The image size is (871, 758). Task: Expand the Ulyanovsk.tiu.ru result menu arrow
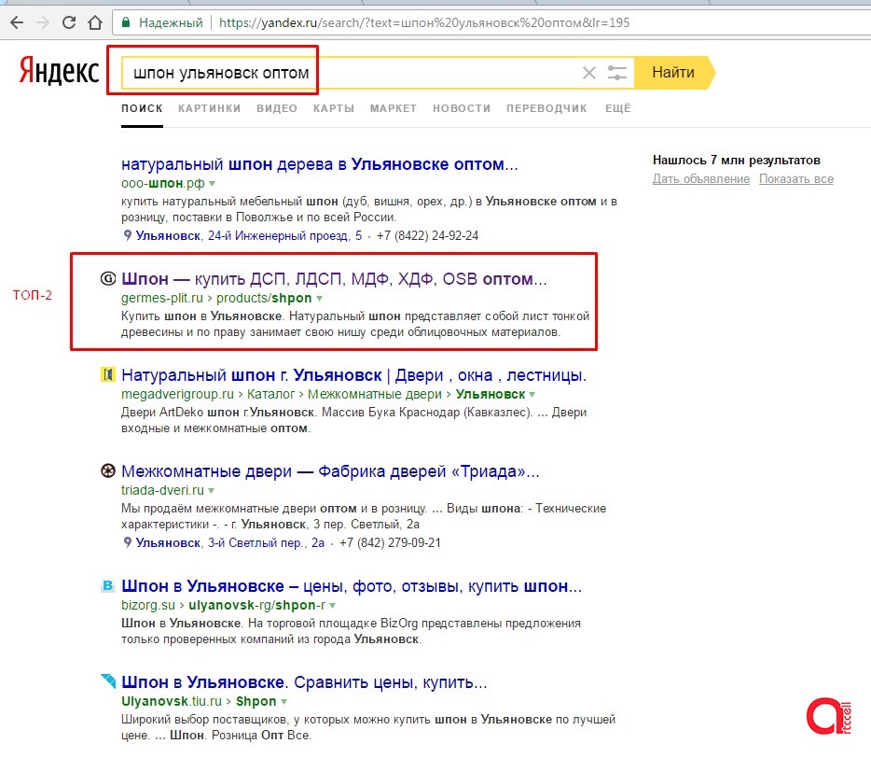283,702
